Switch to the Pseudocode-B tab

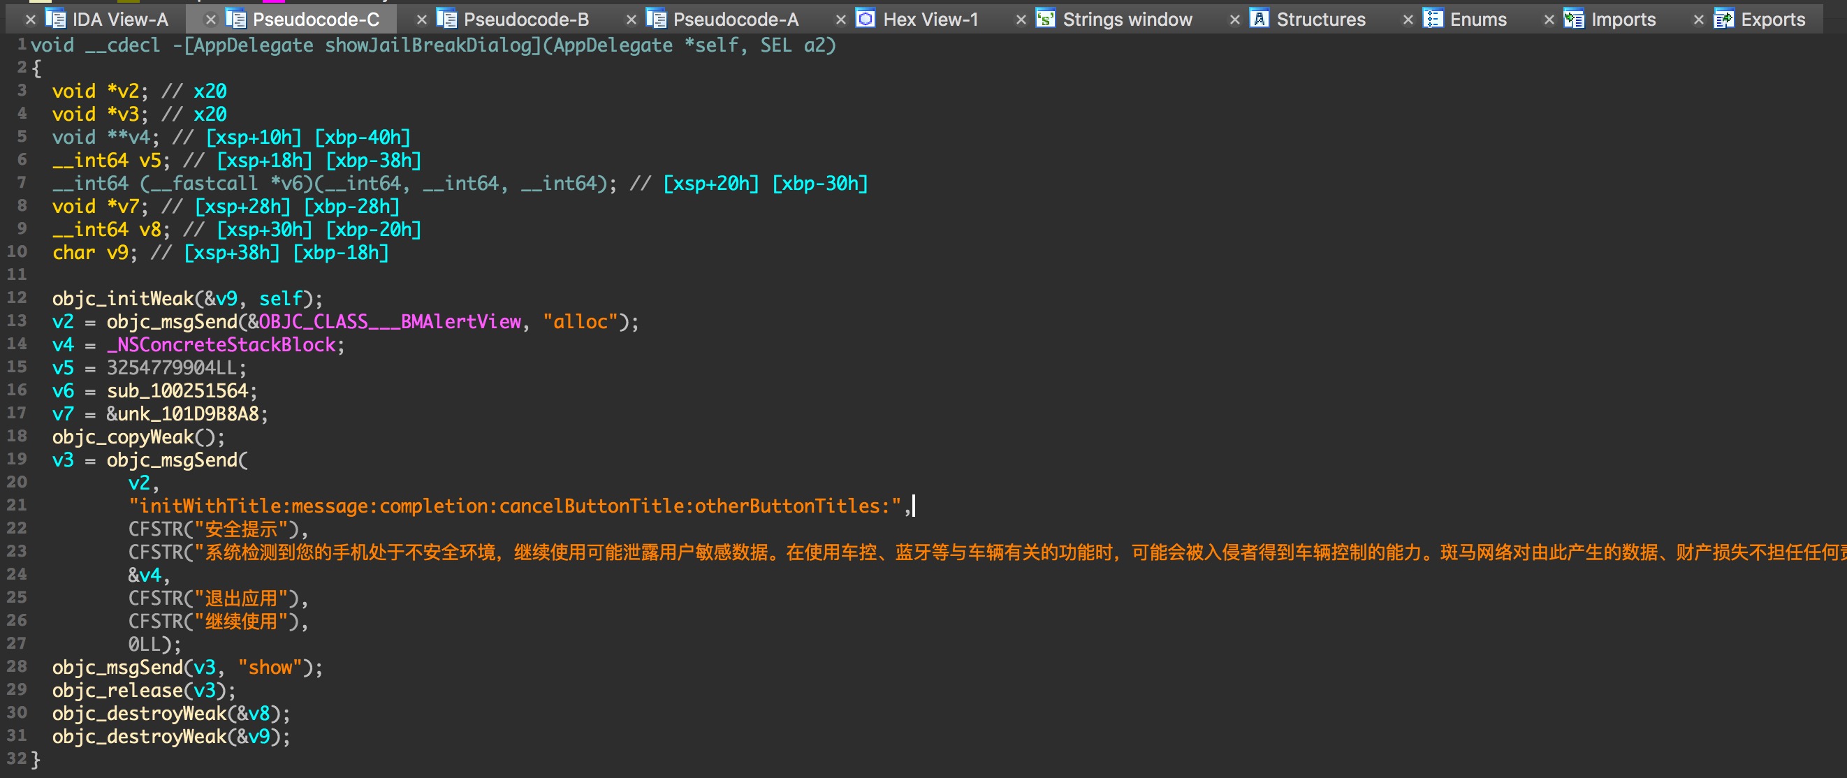pos(525,20)
